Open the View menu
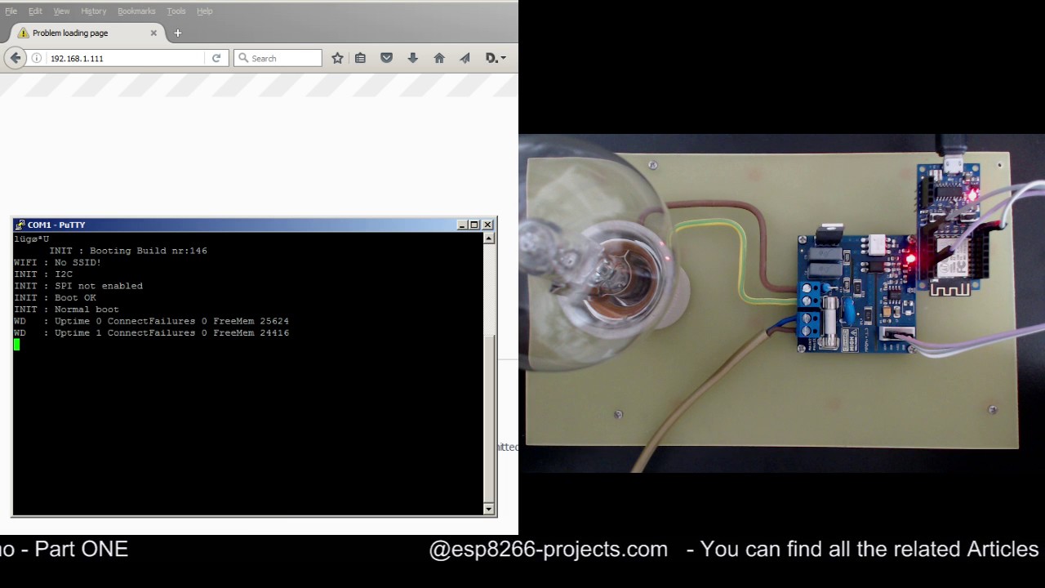1045x588 pixels. tap(61, 11)
